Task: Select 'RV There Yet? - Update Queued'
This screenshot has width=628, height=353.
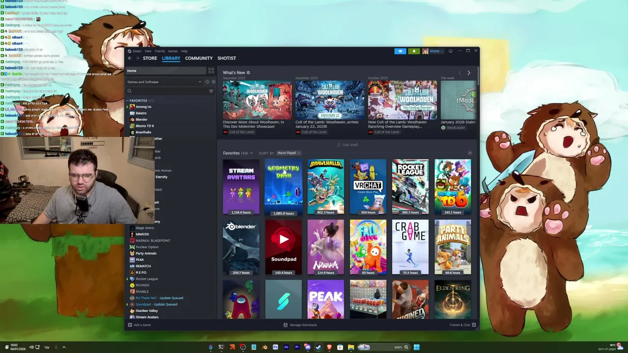Action: (x=159, y=298)
